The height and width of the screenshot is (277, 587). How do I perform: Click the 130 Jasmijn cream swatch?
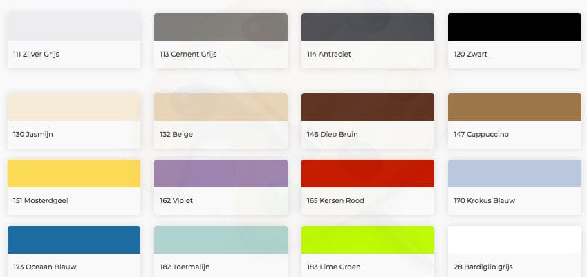74,107
